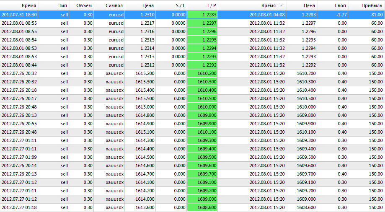Viewport: 385px width, 212px height.
Task: Click the green T/P cell 1610.100
Action: 202,132
